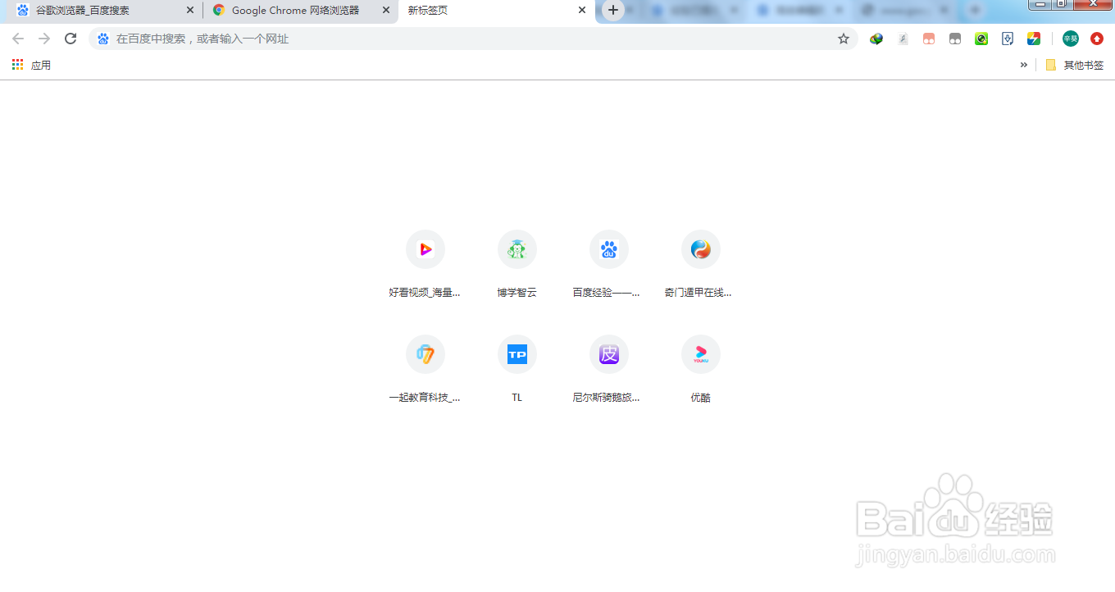Image resolution: width=1115 pixels, height=592 pixels.
Task: Click the TL label under the TP tile
Action: point(517,397)
